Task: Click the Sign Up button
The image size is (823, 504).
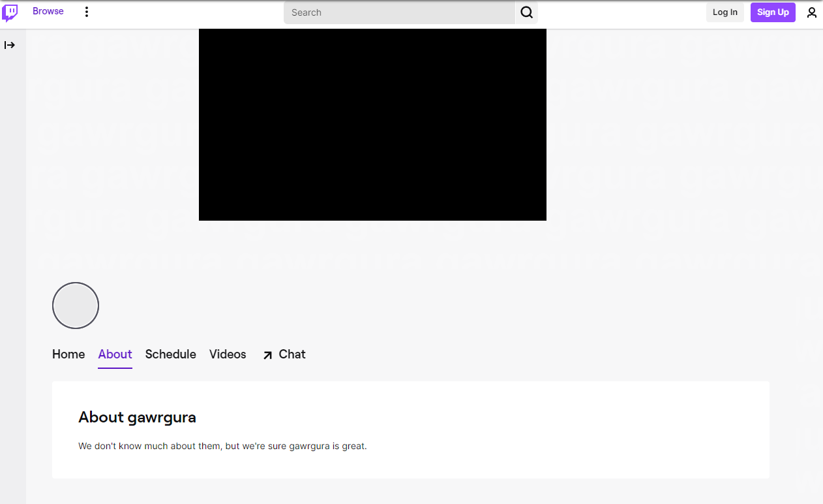Action: point(773,12)
